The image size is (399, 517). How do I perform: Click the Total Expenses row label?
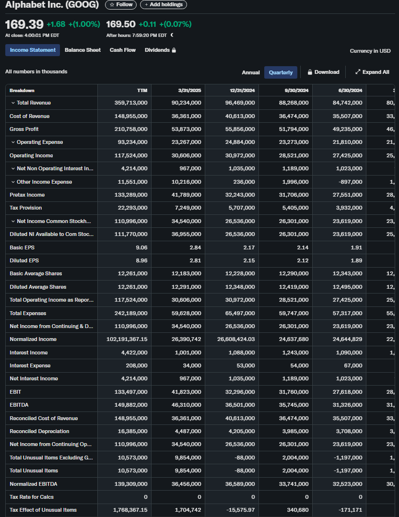click(x=28, y=313)
